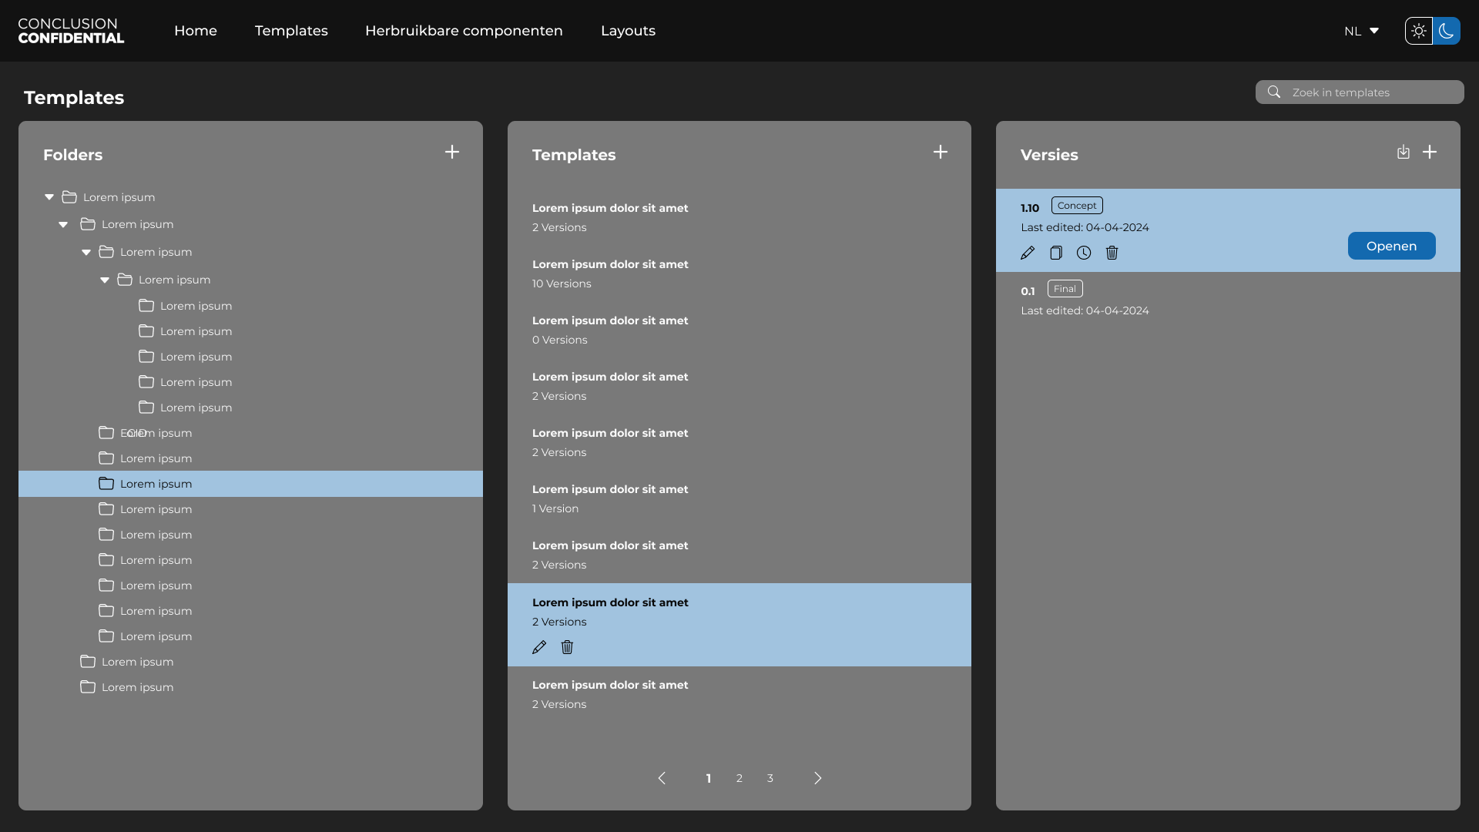Switch to dark mode moon toggle
The width and height of the screenshot is (1479, 832).
1447,31
